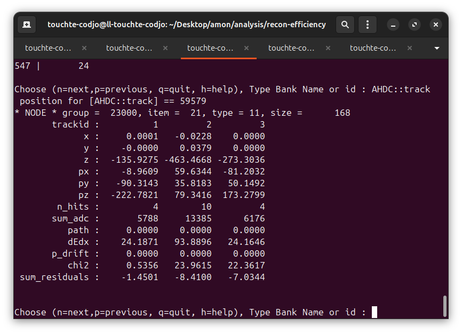Click the position value 59579

coord(193,101)
